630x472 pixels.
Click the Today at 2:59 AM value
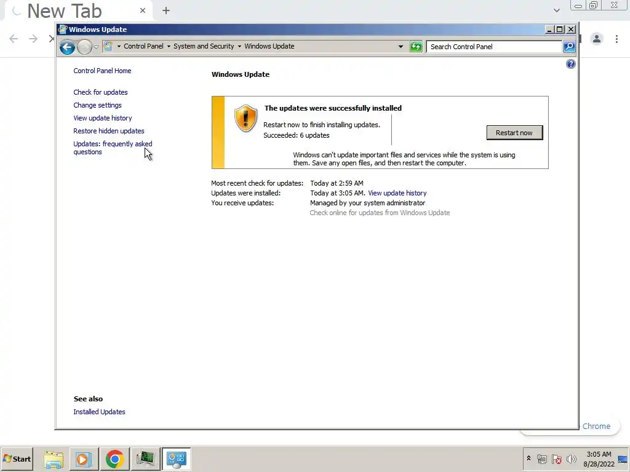click(337, 183)
